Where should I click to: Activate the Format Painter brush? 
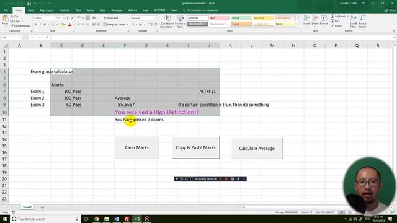(20, 26)
